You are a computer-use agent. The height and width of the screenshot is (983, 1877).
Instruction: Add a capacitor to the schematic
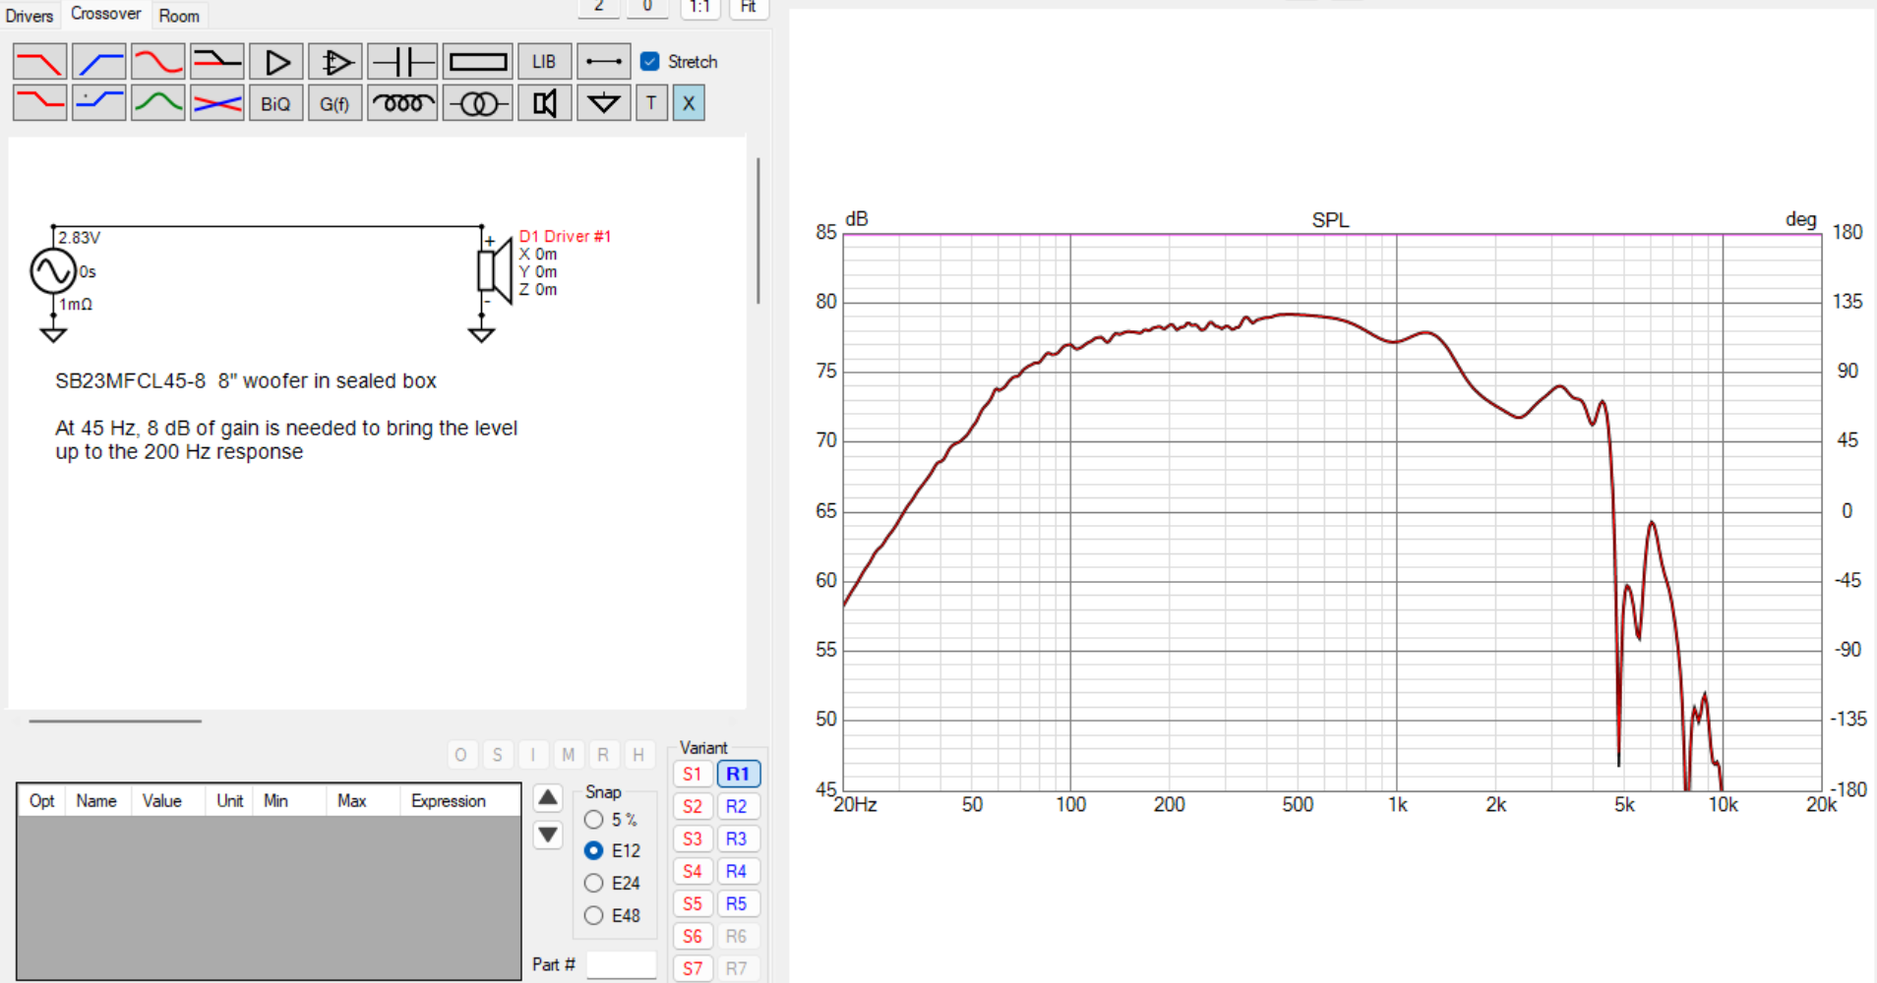(x=401, y=62)
